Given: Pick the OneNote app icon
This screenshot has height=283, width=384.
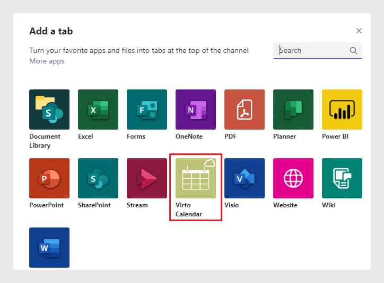Looking at the screenshot, I should 196,109.
